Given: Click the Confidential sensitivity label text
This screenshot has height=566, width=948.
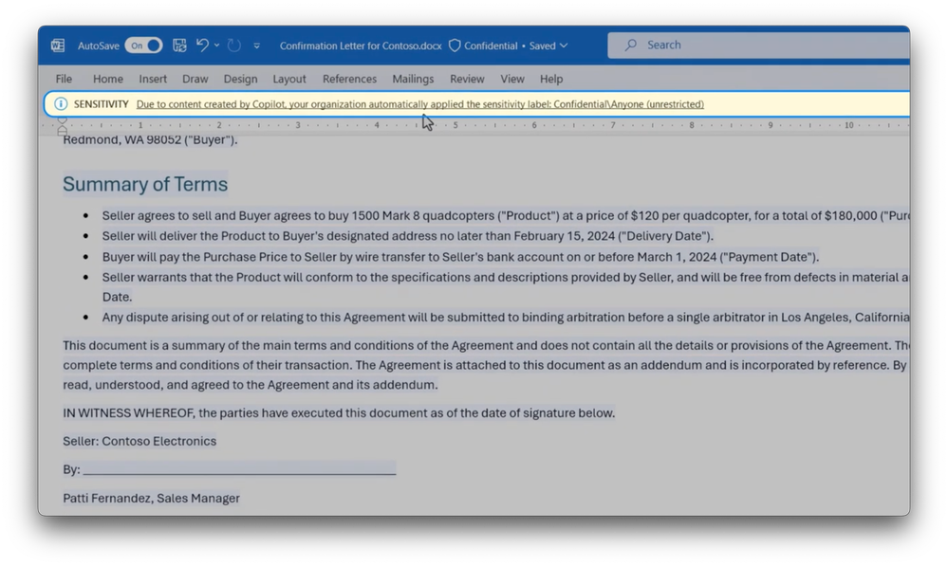Looking at the screenshot, I should click(x=491, y=46).
